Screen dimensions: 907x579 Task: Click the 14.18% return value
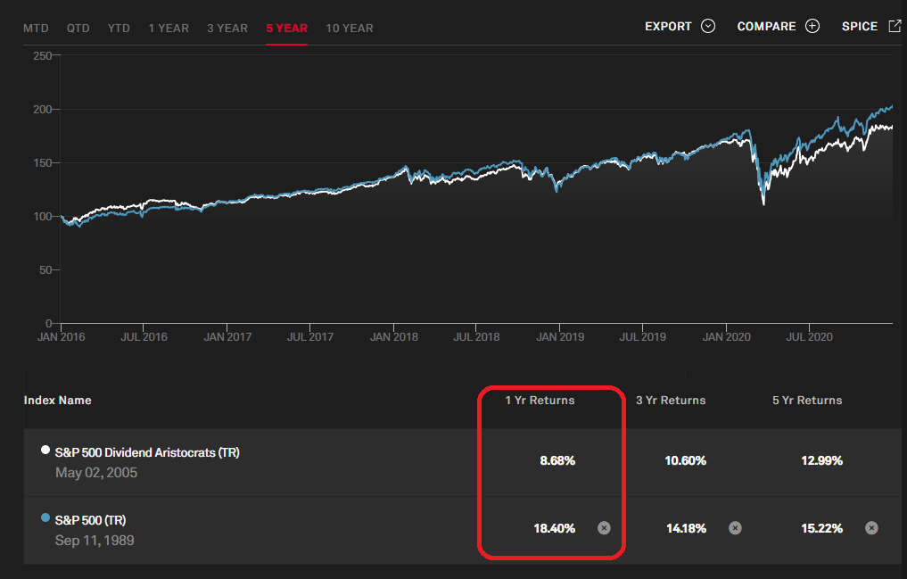(x=686, y=528)
